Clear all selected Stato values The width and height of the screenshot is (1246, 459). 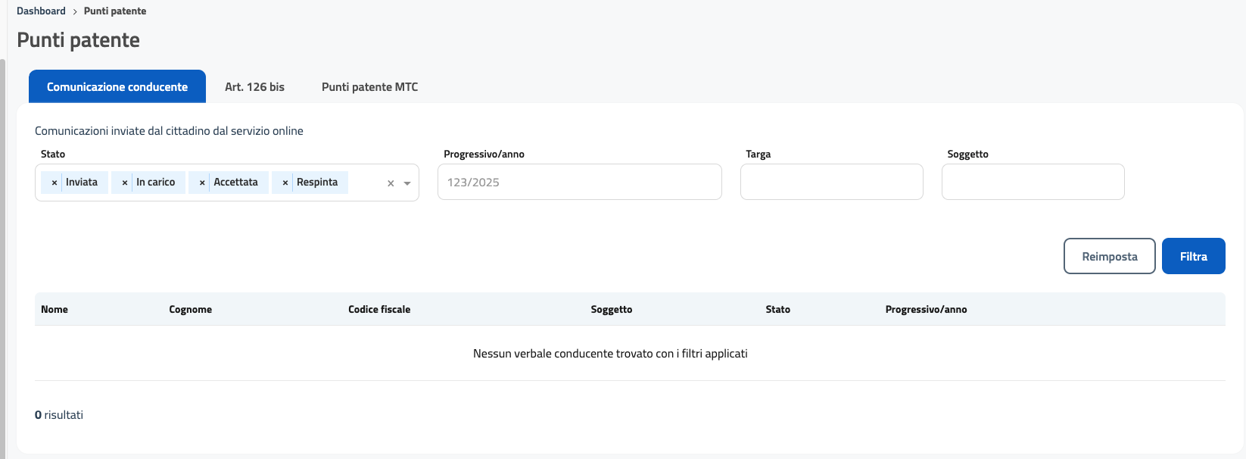391,183
